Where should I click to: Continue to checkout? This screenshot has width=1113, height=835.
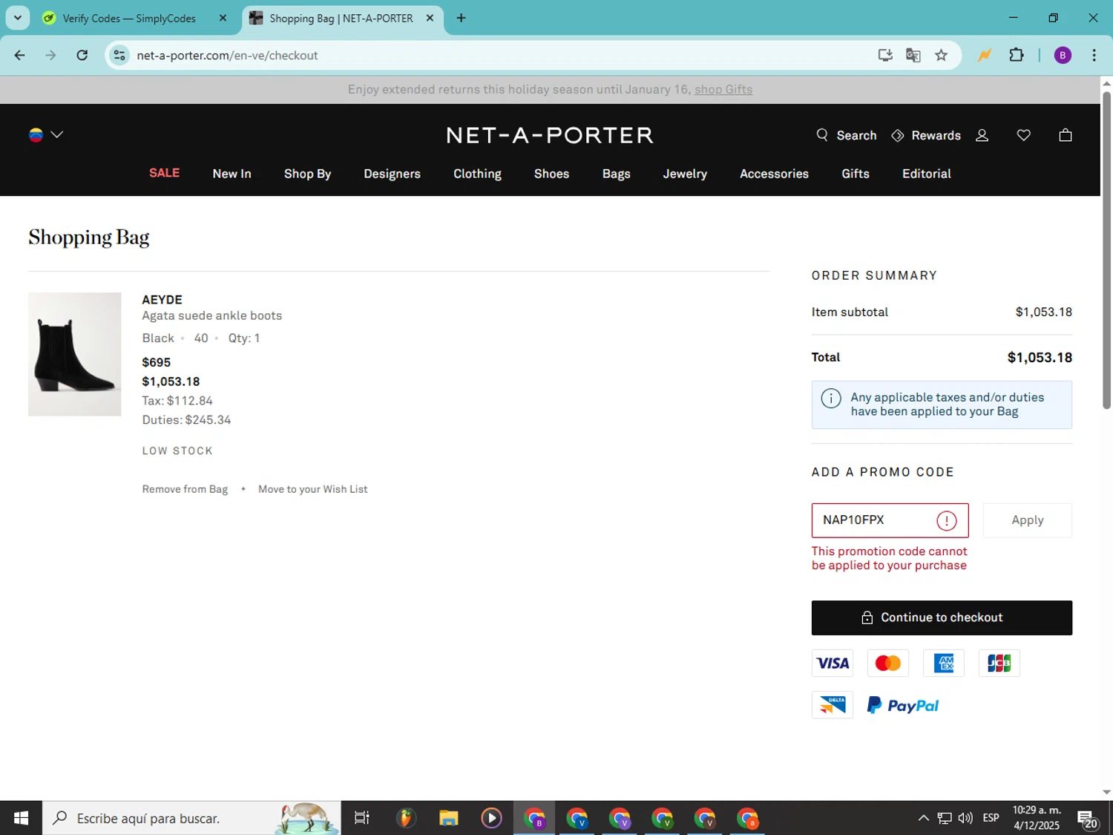point(942,618)
